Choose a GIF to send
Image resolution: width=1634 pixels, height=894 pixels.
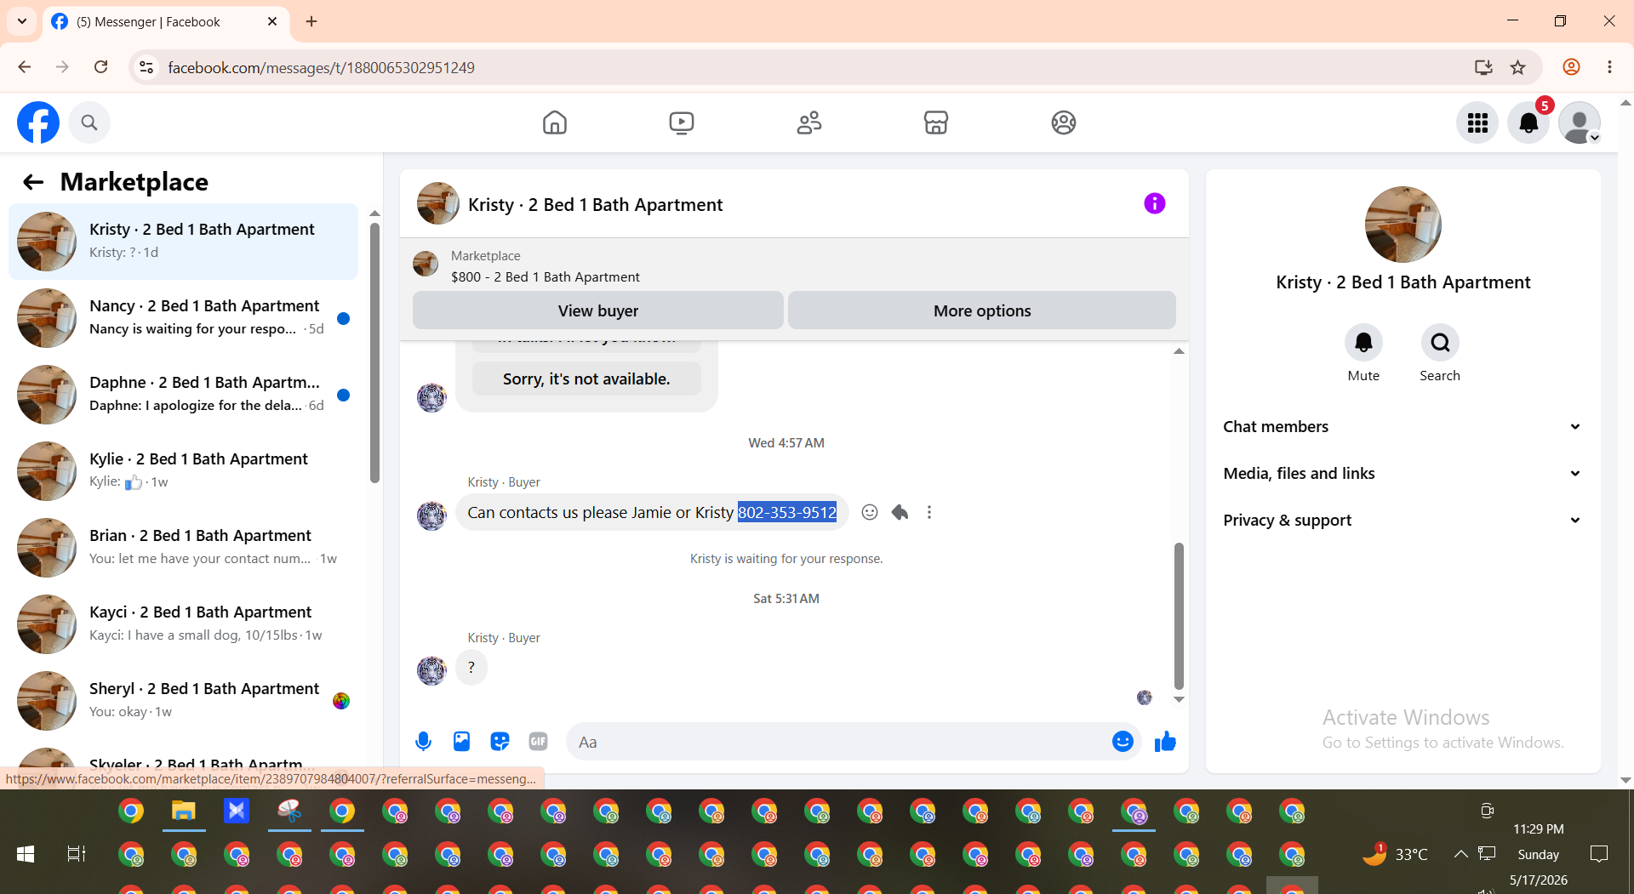tap(538, 742)
